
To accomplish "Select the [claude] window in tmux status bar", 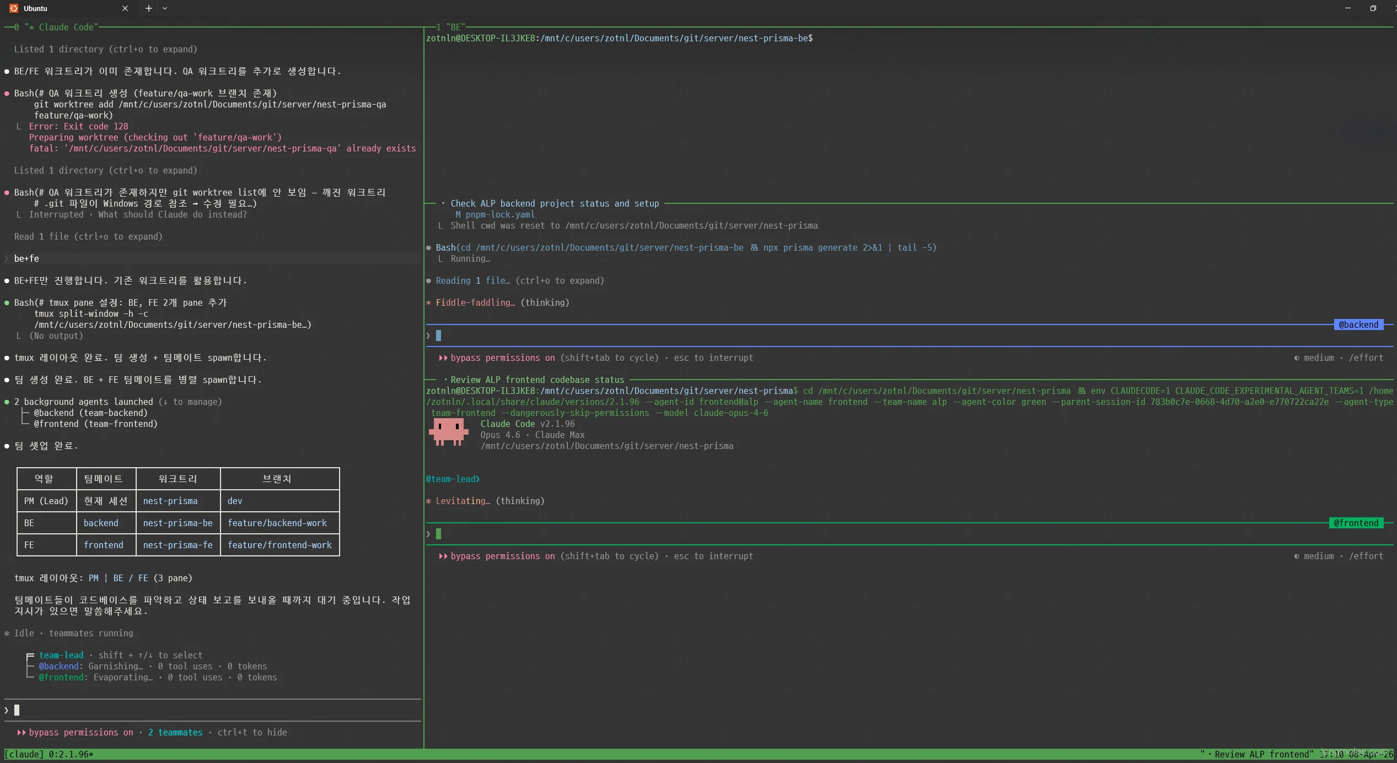I will point(24,754).
